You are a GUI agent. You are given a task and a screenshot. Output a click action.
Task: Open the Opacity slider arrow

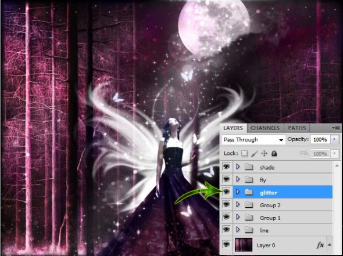(334, 139)
